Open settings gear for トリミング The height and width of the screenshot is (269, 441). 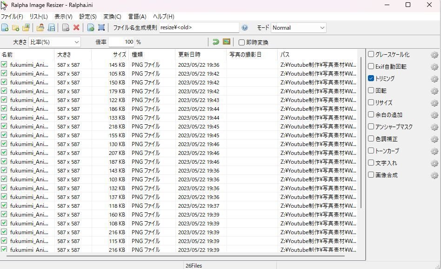click(434, 79)
